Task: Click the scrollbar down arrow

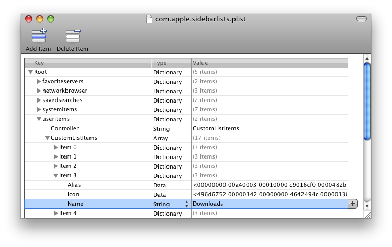Action: coord(367,206)
